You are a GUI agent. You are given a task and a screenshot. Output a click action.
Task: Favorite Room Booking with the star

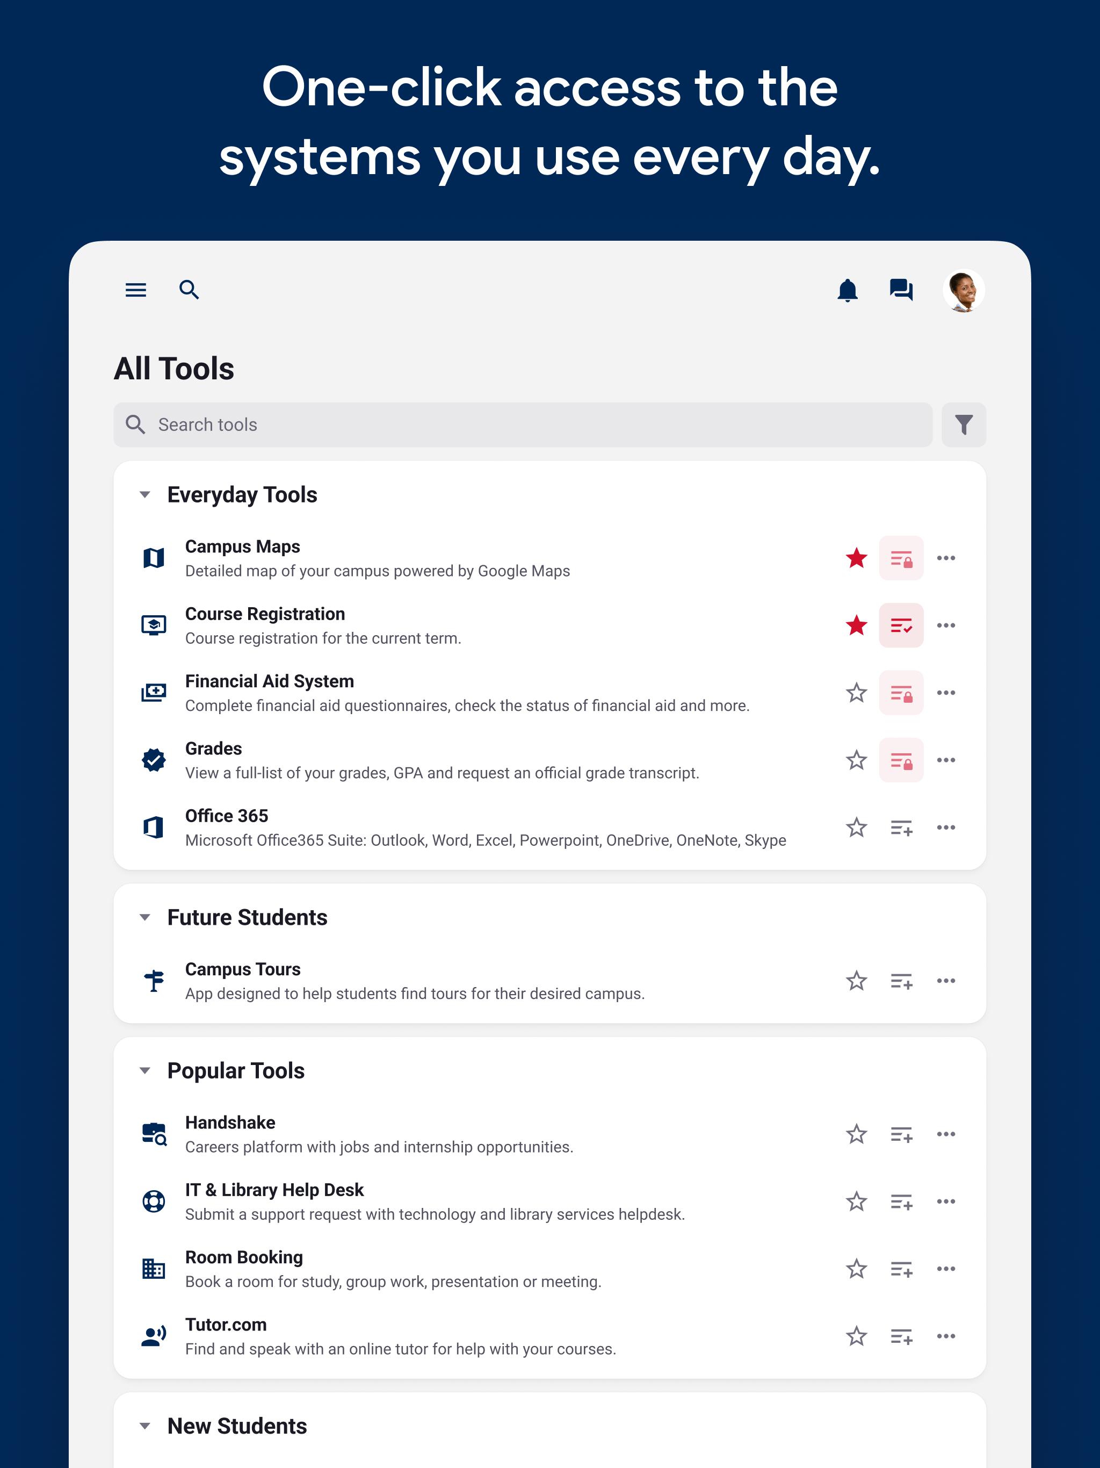857,1269
